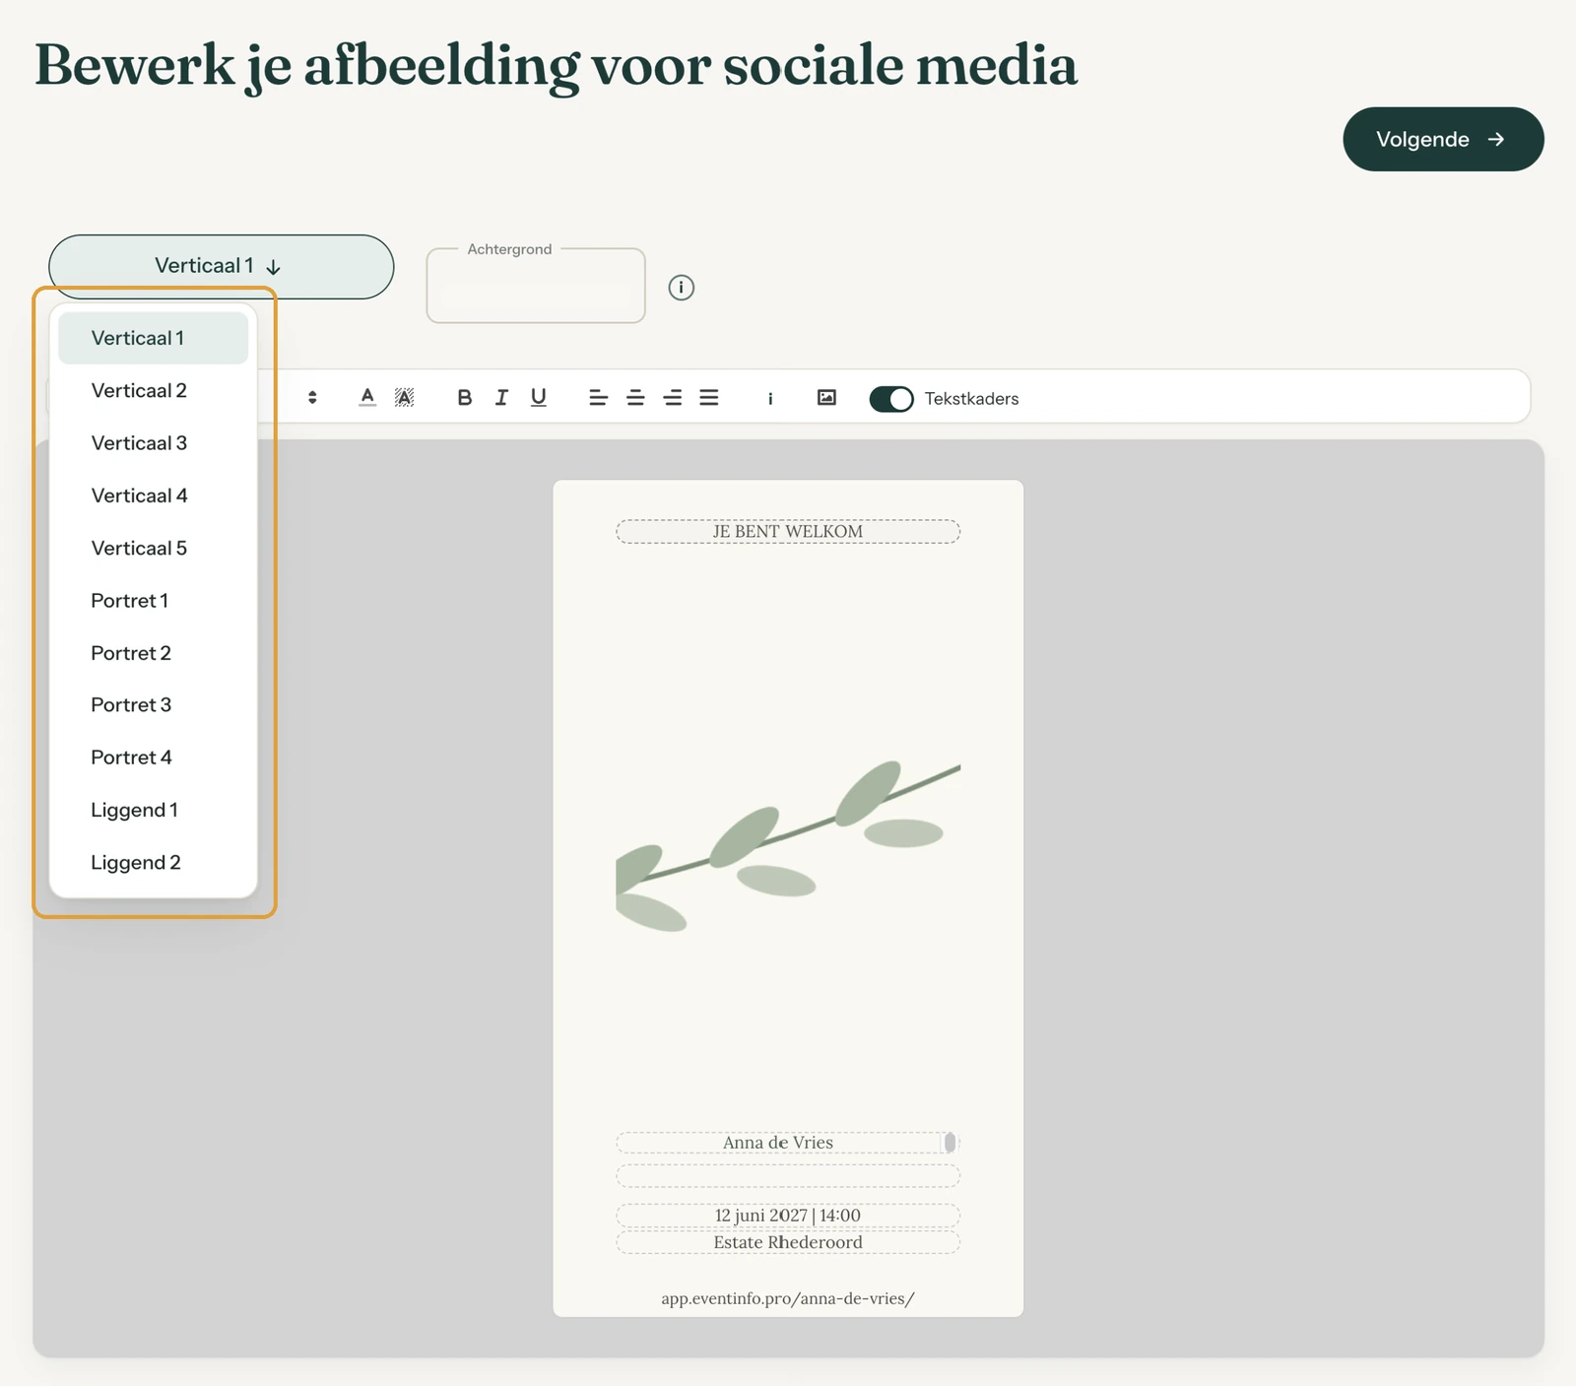
Task: Pick the Verticaal 5 option
Action: (153, 548)
